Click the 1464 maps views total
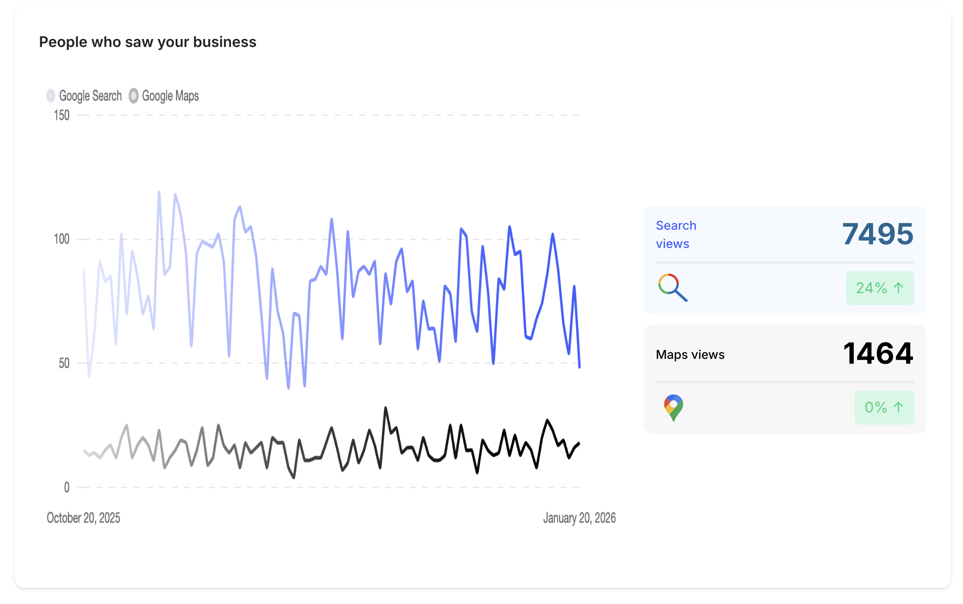This screenshot has width=963, height=604. pyautogui.click(x=878, y=353)
